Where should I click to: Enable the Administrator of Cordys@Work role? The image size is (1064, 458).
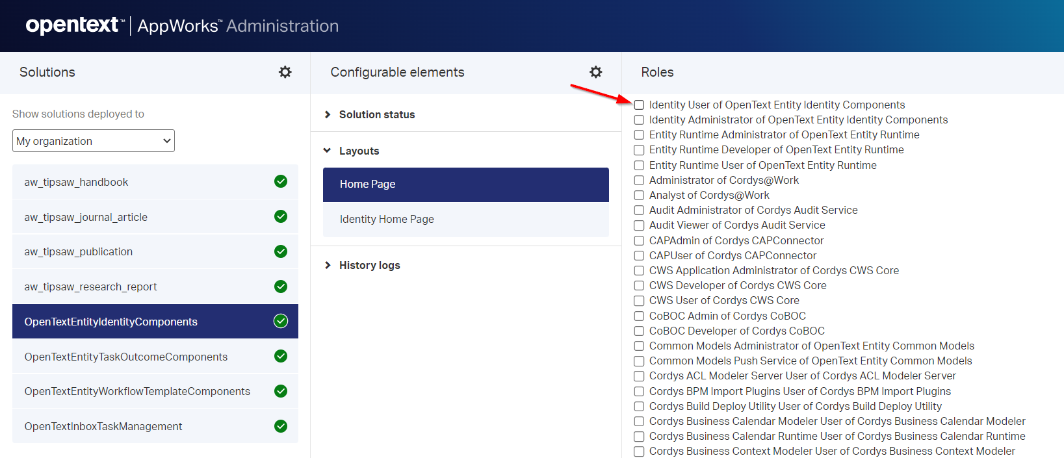[639, 181]
